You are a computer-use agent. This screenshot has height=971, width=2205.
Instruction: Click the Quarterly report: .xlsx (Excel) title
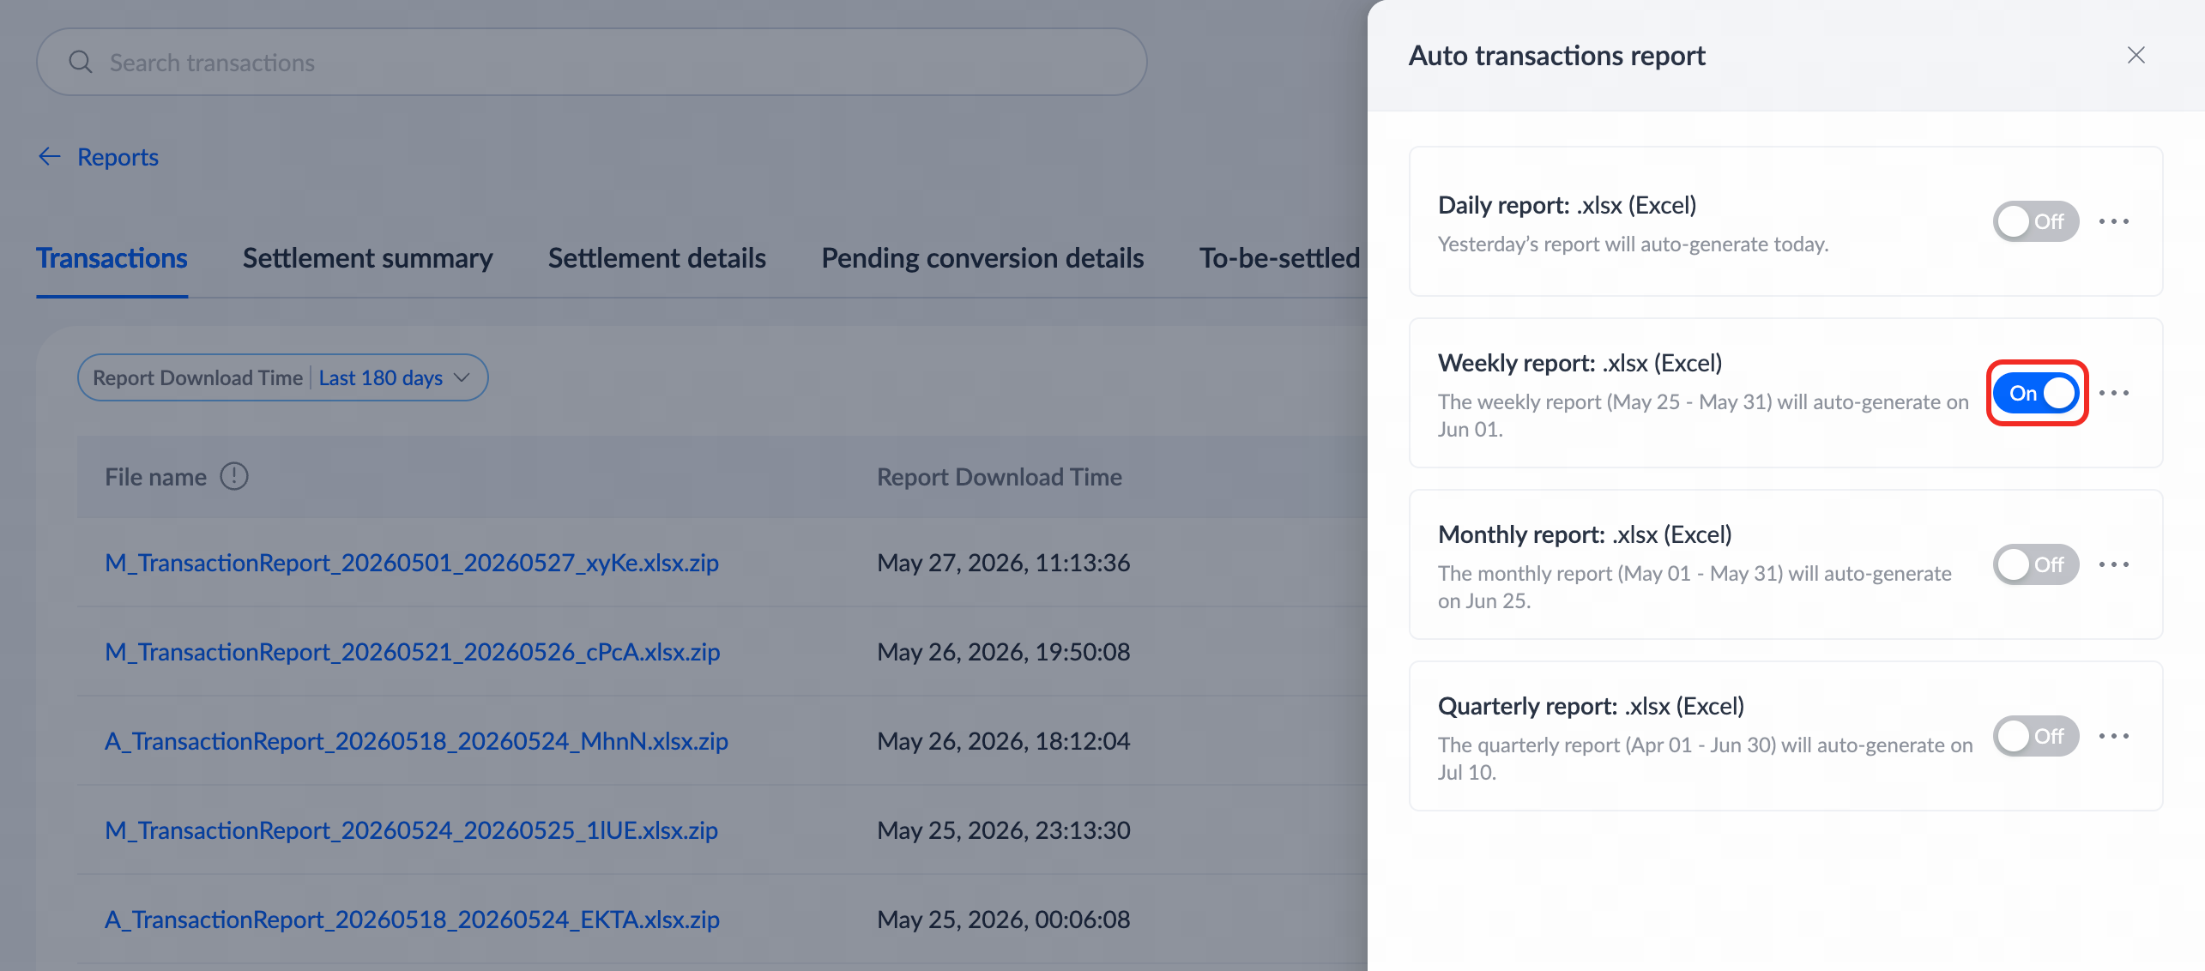1592,706
